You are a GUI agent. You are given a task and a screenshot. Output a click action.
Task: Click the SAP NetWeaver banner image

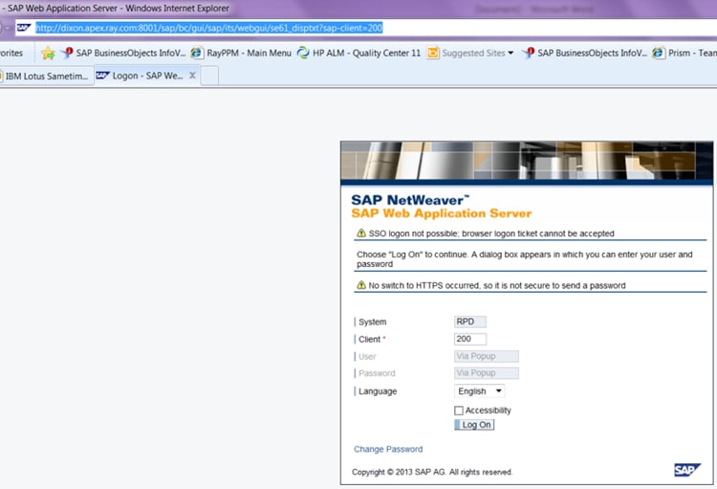pos(527,161)
